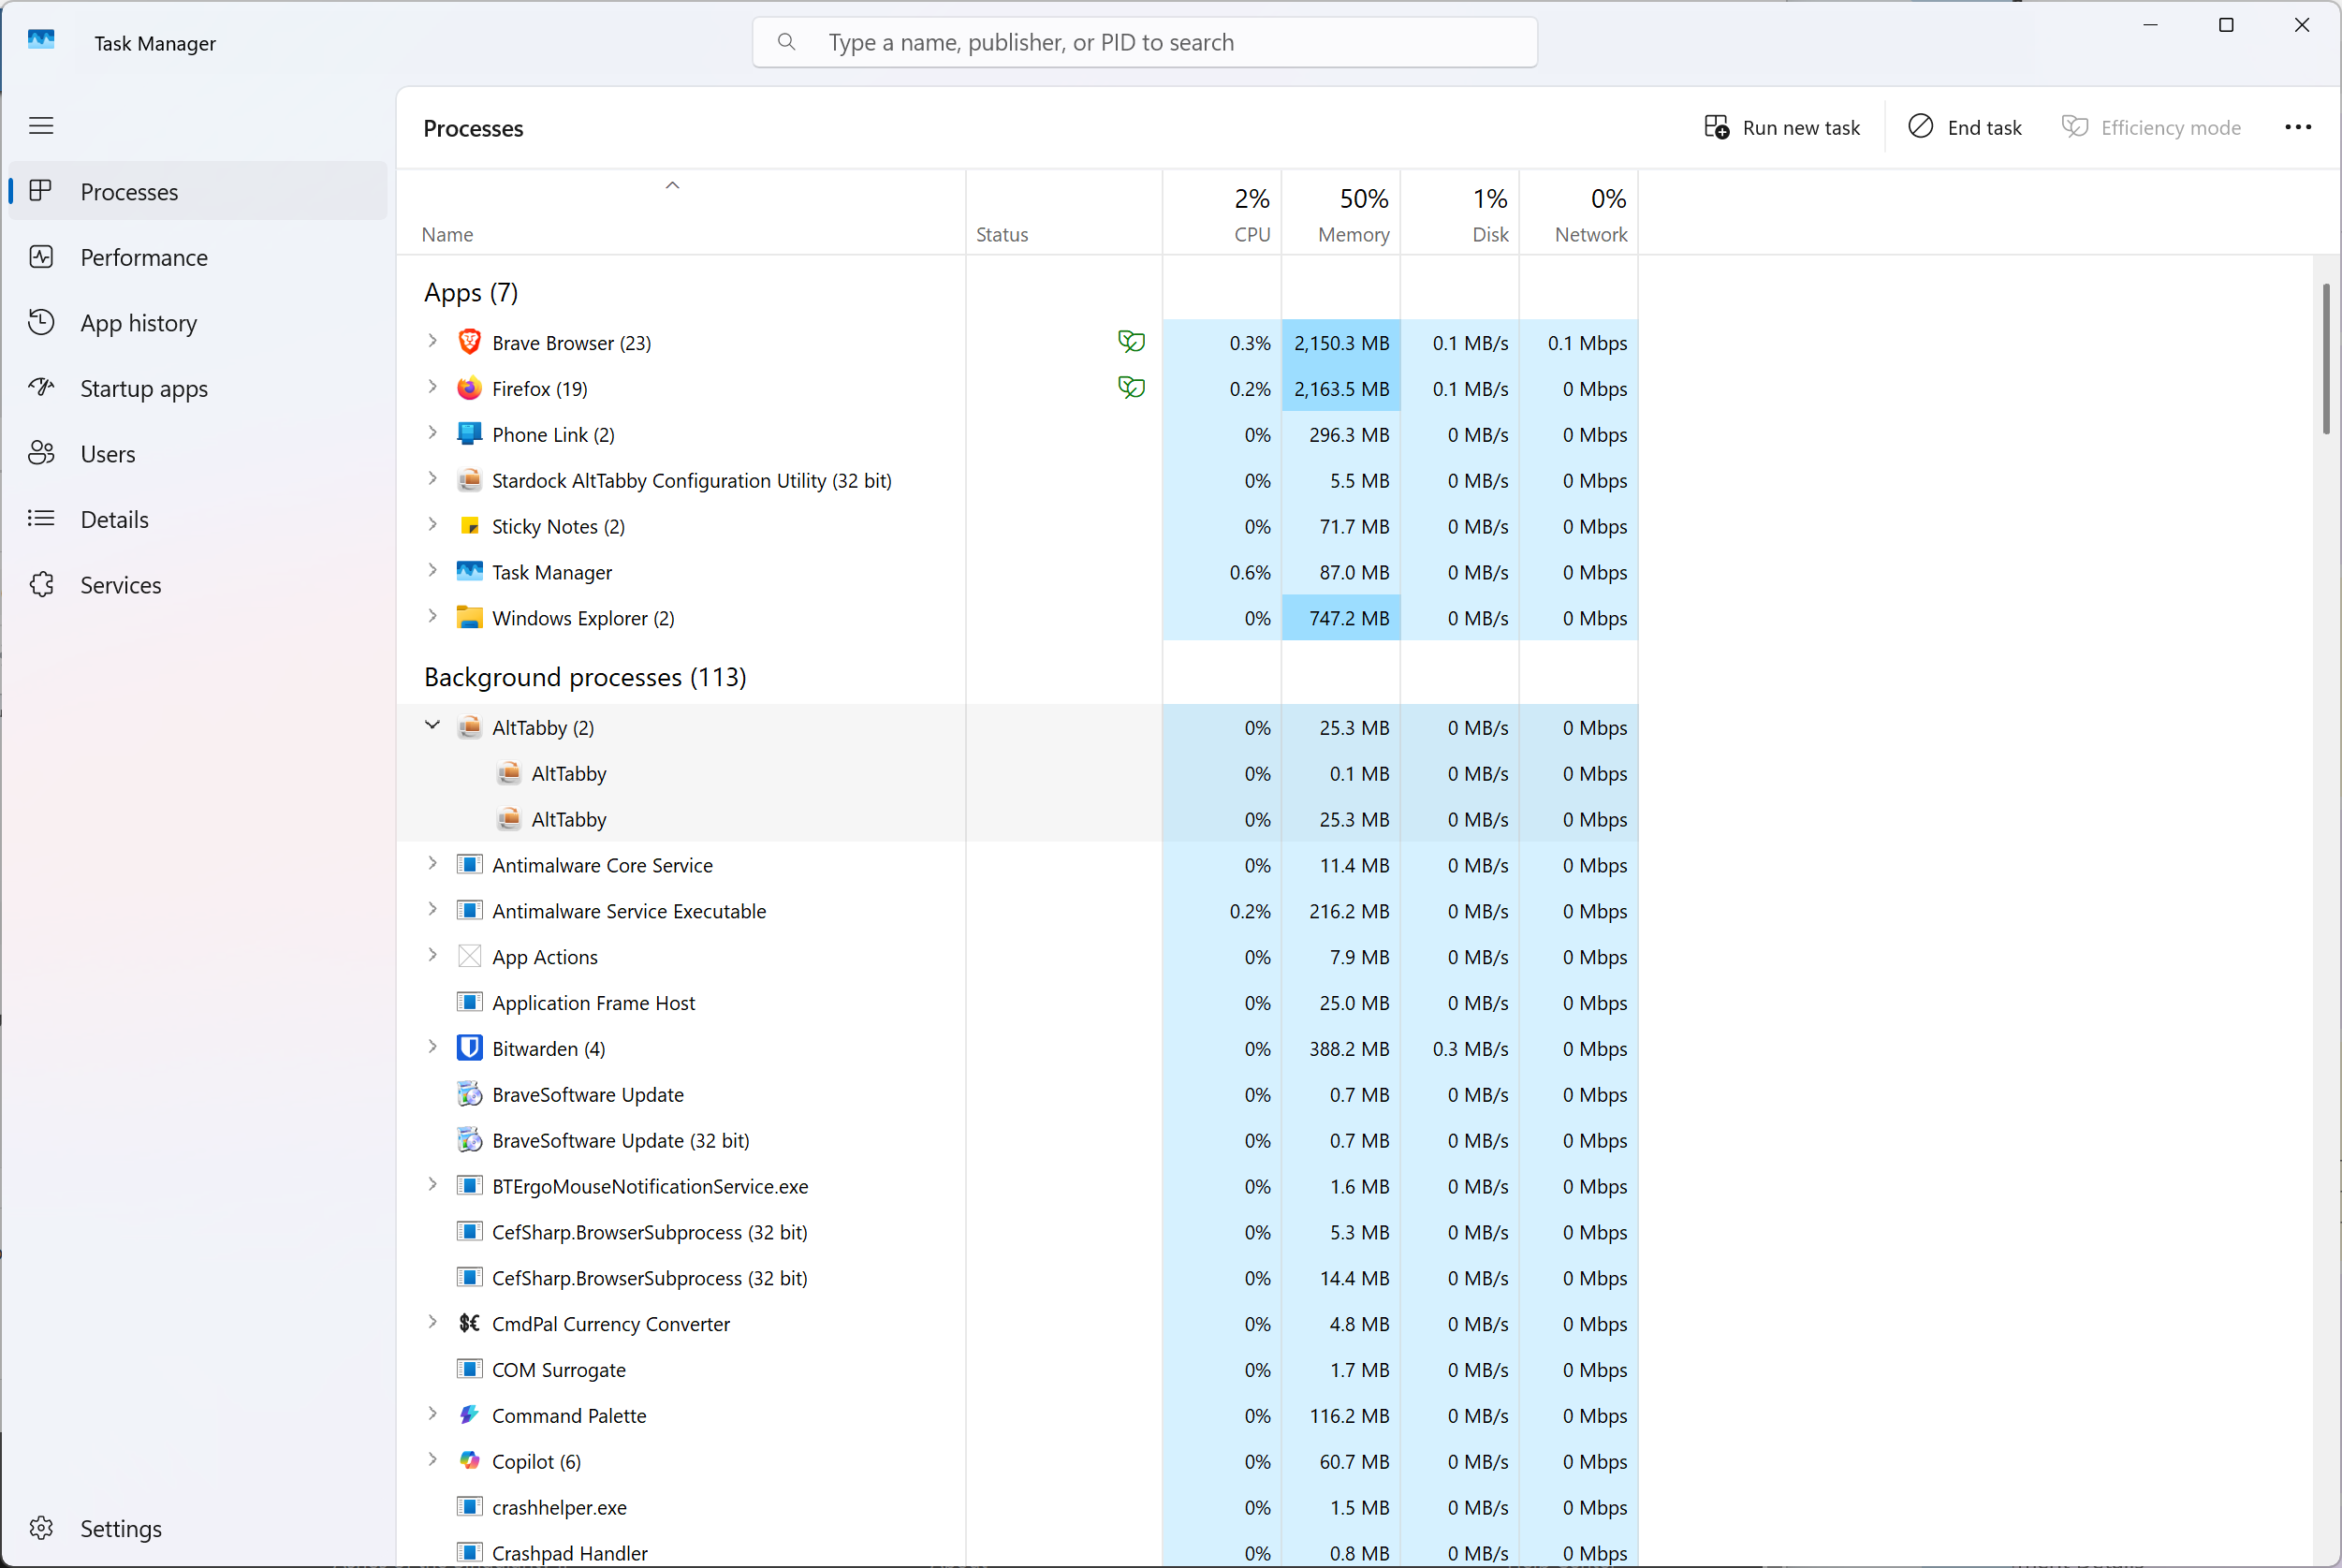This screenshot has height=1568, width=2342.
Task: Open the Details page
Action: coord(198,519)
